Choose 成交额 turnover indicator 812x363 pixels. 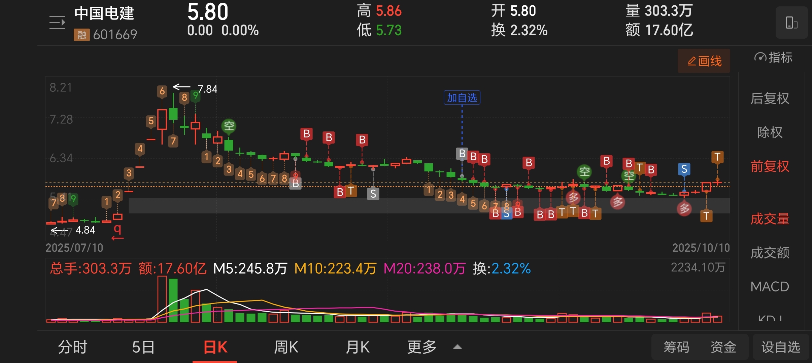(770, 253)
